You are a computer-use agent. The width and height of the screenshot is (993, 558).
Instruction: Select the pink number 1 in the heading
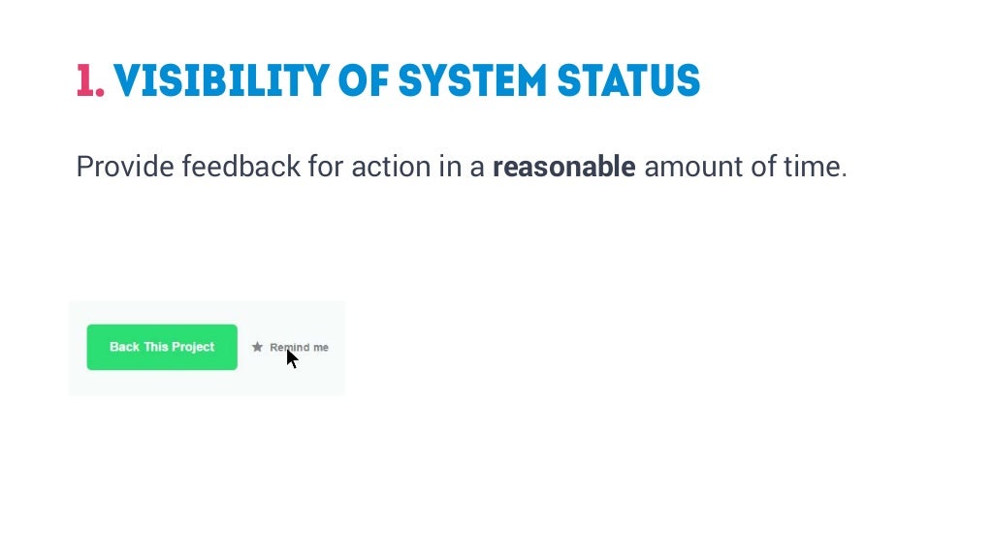pyautogui.click(x=90, y=81)
